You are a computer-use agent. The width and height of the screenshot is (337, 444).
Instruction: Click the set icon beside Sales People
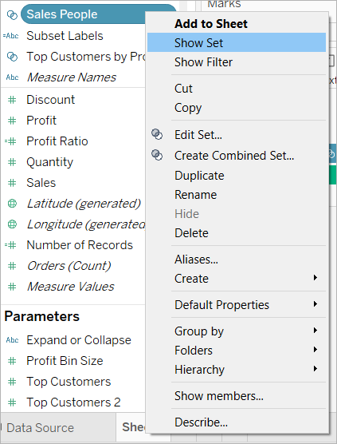point(12,14)
